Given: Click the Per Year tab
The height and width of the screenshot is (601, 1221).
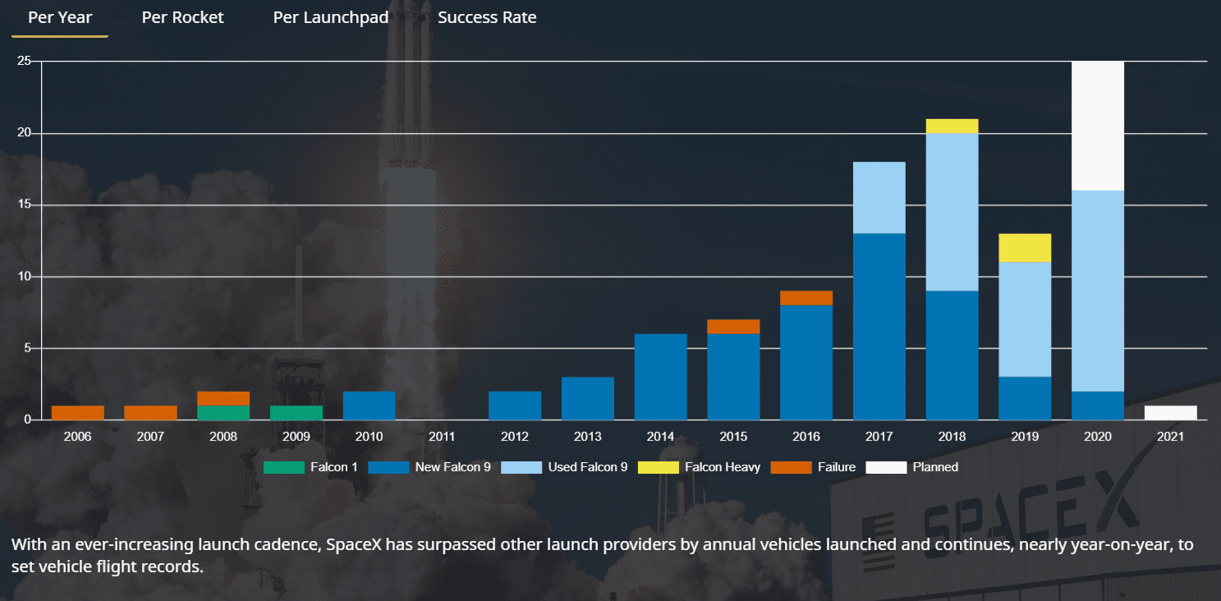Looking at the screenshot, I should [x=60, y=17].
